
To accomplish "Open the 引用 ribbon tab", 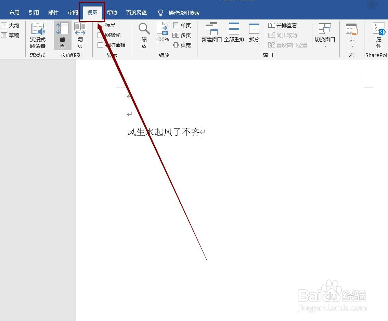I will [x=34, y=13].
